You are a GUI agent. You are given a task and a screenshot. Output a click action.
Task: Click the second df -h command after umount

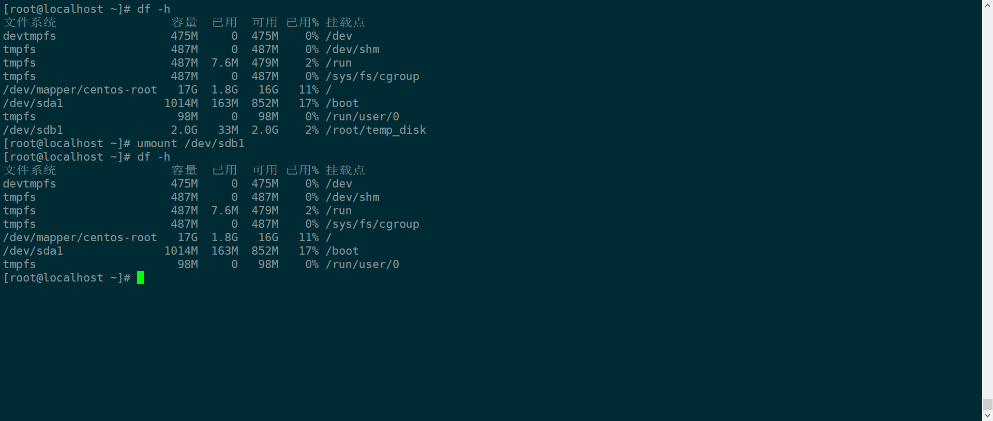154,157
